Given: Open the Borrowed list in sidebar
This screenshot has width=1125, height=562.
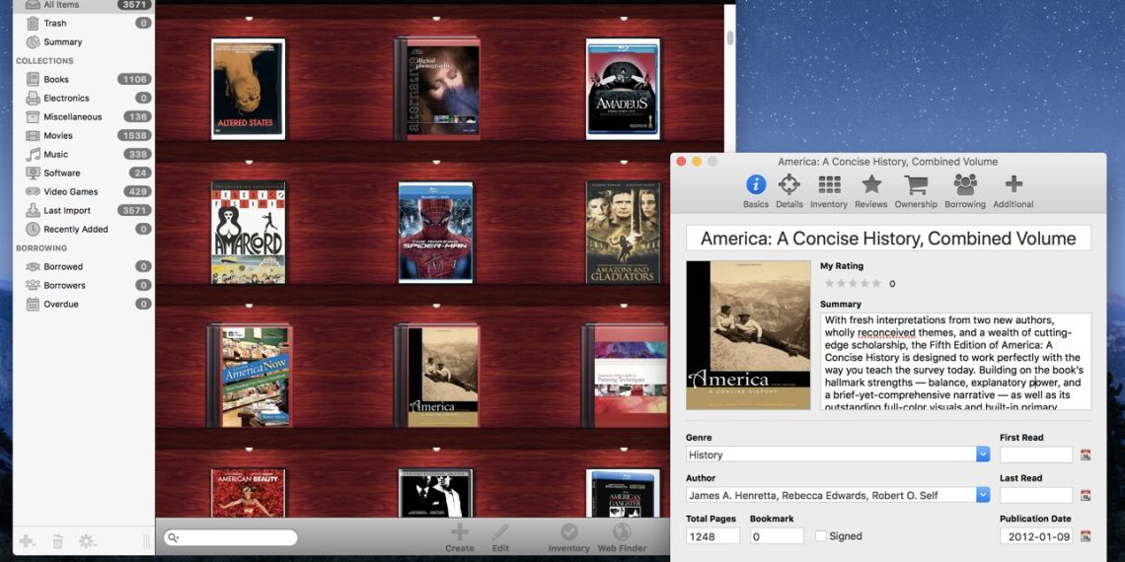Looking at the screenshot, I should pyautogui.click(x=63, y=266).
